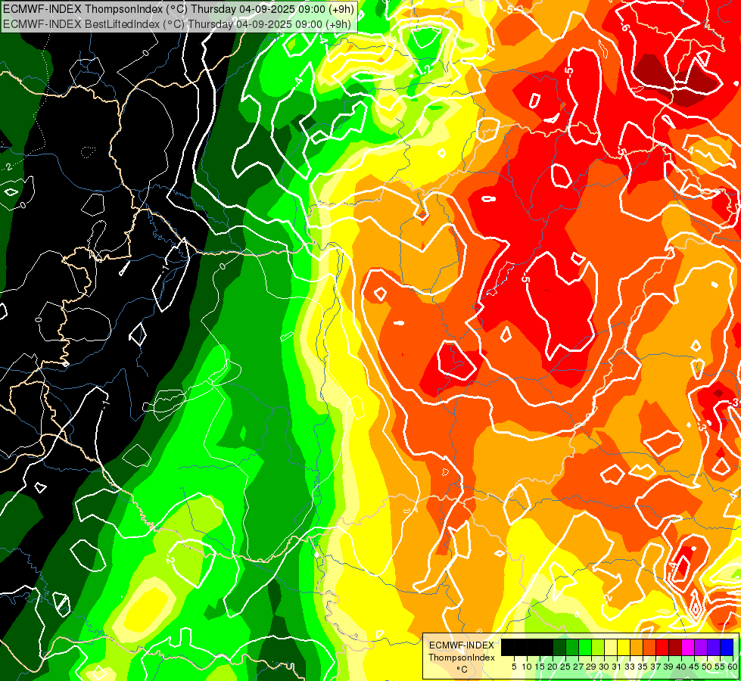This screenshot has height=681, width=741.
Task: Click the °C unit label in legend
Action: [x=462, y=669]
